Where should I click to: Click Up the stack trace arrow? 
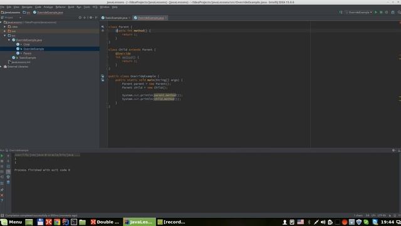(8, 156)
